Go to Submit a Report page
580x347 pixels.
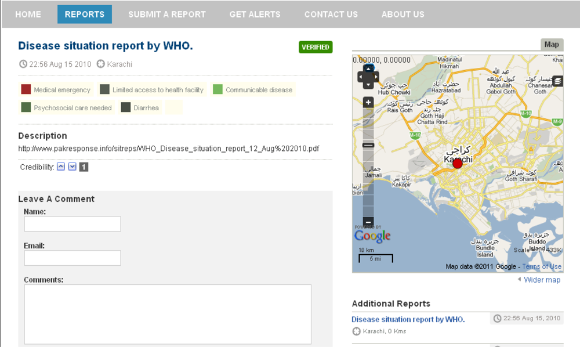click(167, 14)
